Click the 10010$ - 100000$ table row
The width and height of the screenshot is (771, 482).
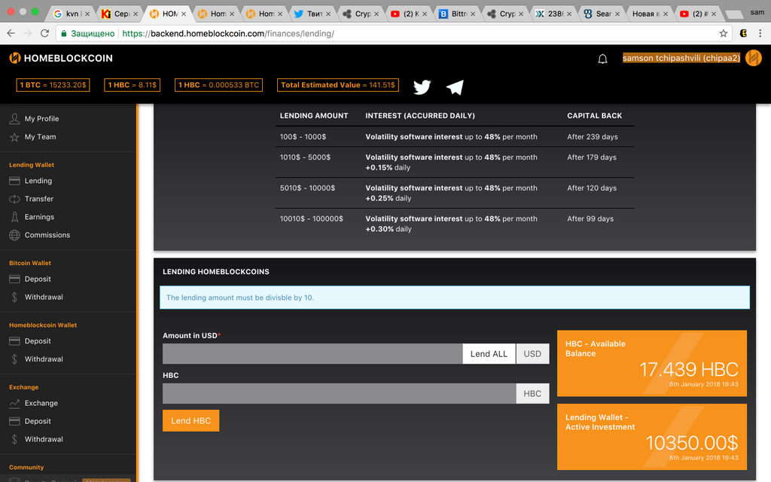pos(455,224)
